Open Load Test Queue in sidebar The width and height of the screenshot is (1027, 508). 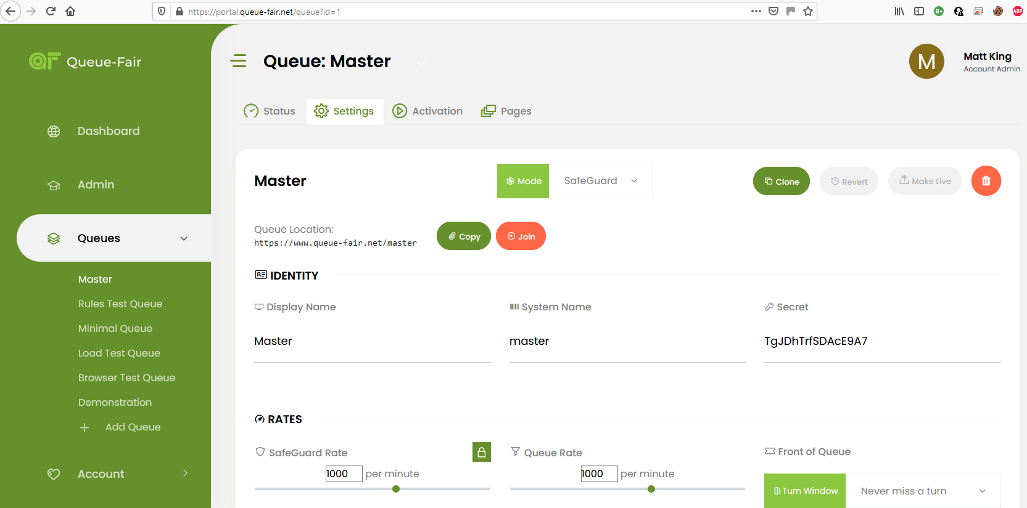pos(119,353)
